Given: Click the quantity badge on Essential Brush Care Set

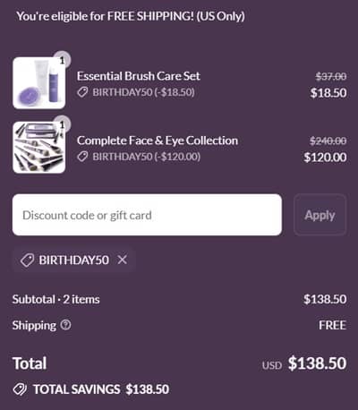Looking at the screenshot, I should pos(62,60).
